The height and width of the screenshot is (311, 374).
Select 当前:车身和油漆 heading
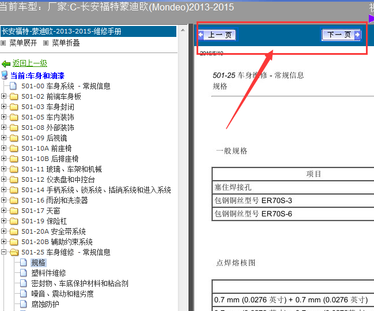coord(37,76)
